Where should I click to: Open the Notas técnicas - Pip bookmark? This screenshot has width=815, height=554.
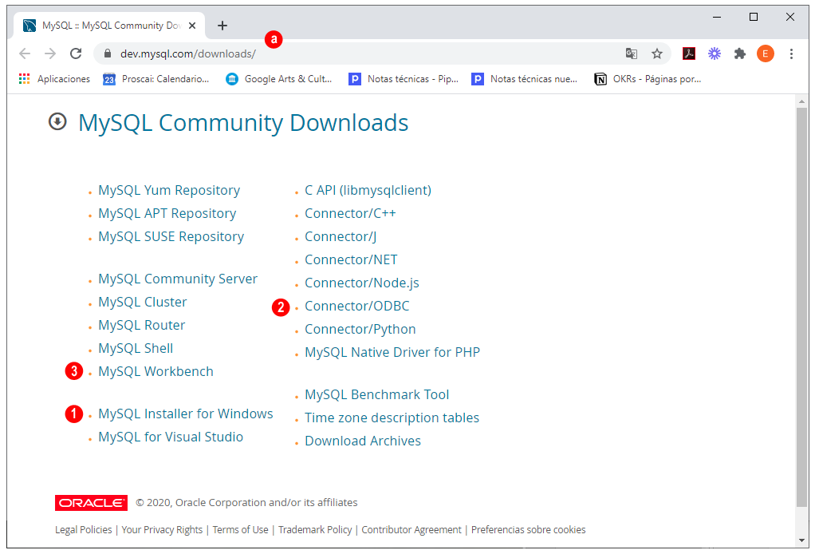coord(404,79)
